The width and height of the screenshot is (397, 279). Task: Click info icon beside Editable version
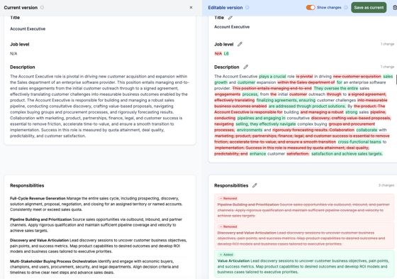coord(247,8)
